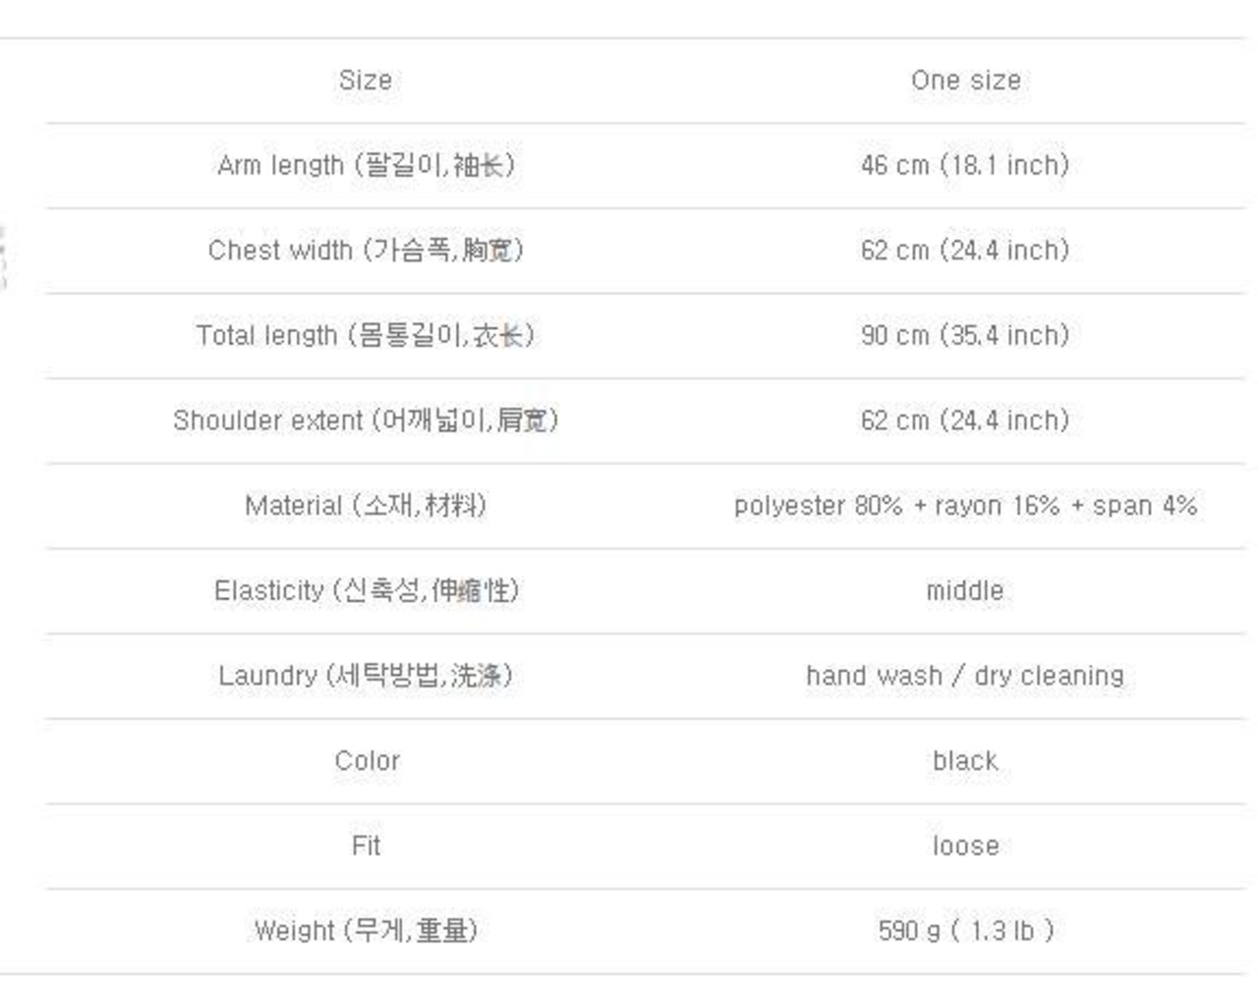Click the "Laundry" row label
The width and height of the screenshot is (1258, 986).
coord(366,676)
